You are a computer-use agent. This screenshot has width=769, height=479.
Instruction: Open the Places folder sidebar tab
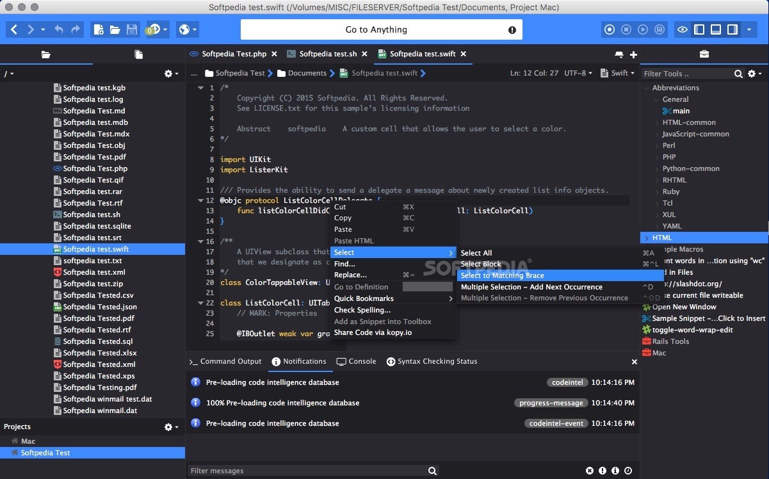[x=45, y=54]
